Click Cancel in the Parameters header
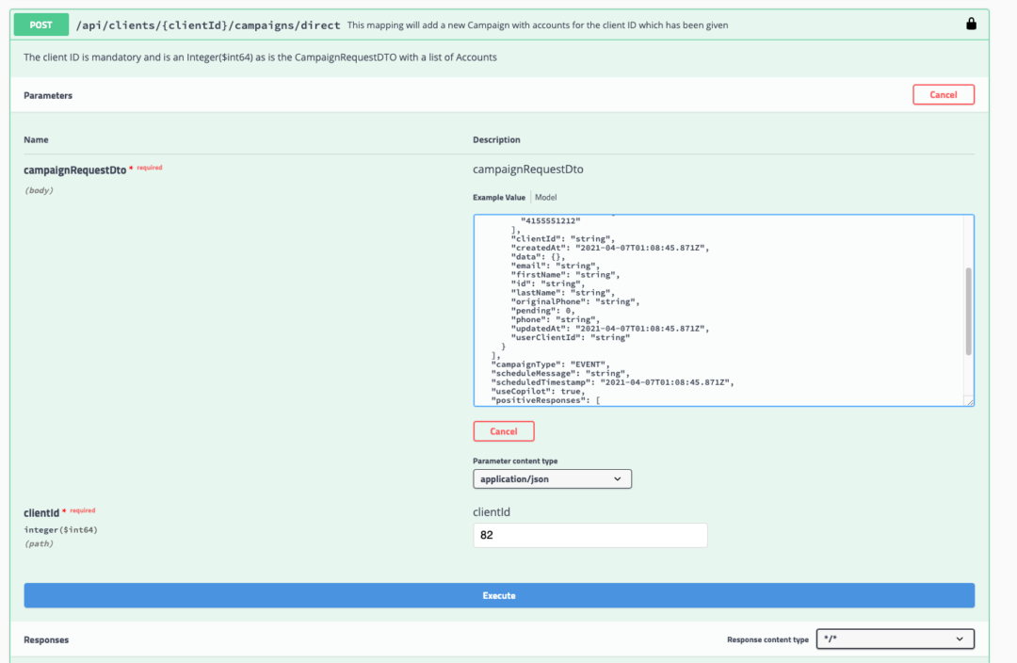1017x663 pixels. (x=944, y=94)
